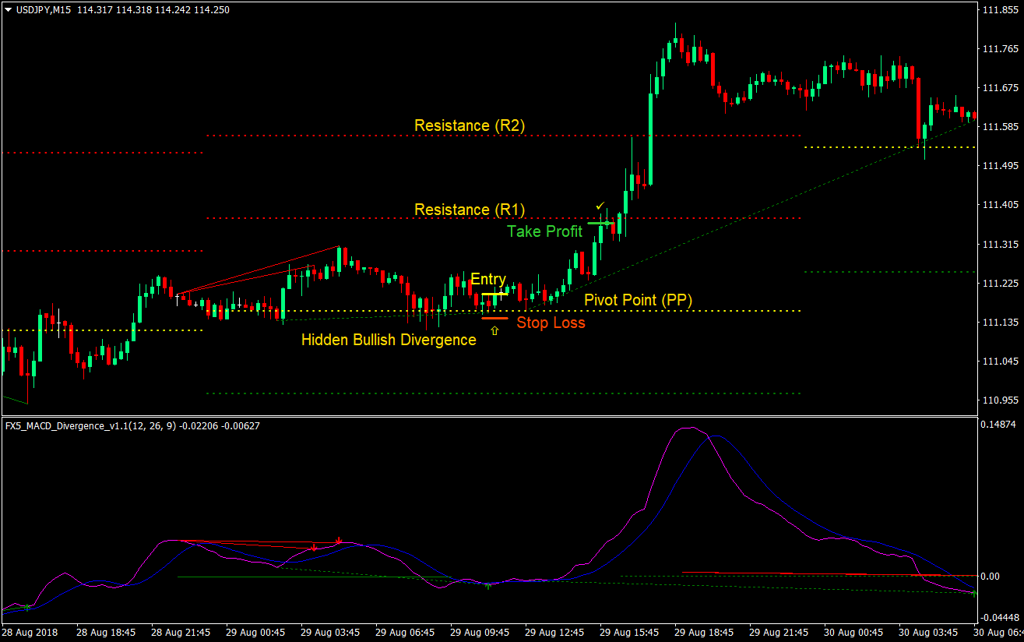Image resolution: width=1024 pixels, height=642 pixels.
Task: Click the orange Stop Loss label
Action: 551,323
